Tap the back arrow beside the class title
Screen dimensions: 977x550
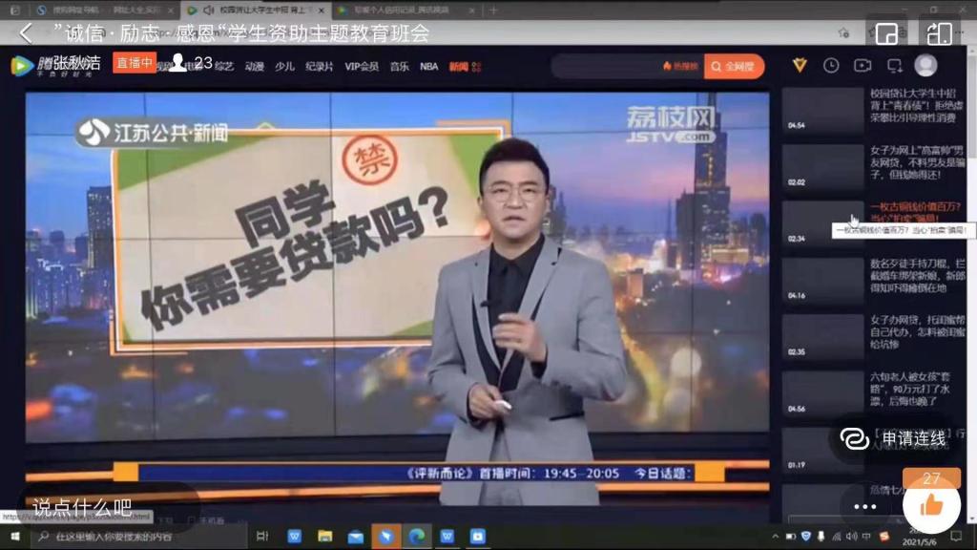26,33
